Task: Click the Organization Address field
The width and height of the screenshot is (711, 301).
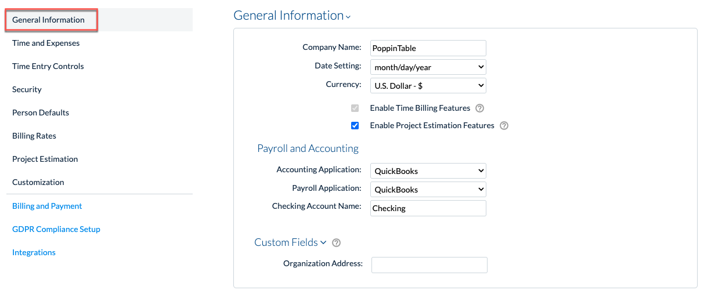Action: (430, 265)
